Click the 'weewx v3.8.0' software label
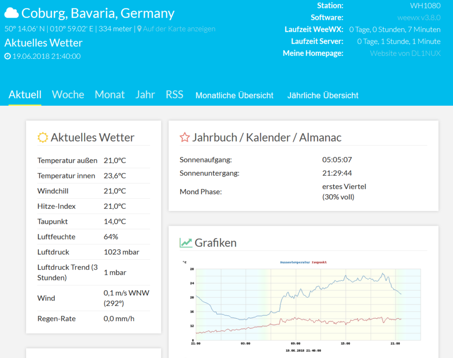The image size is (453, 358). point(418,17)
